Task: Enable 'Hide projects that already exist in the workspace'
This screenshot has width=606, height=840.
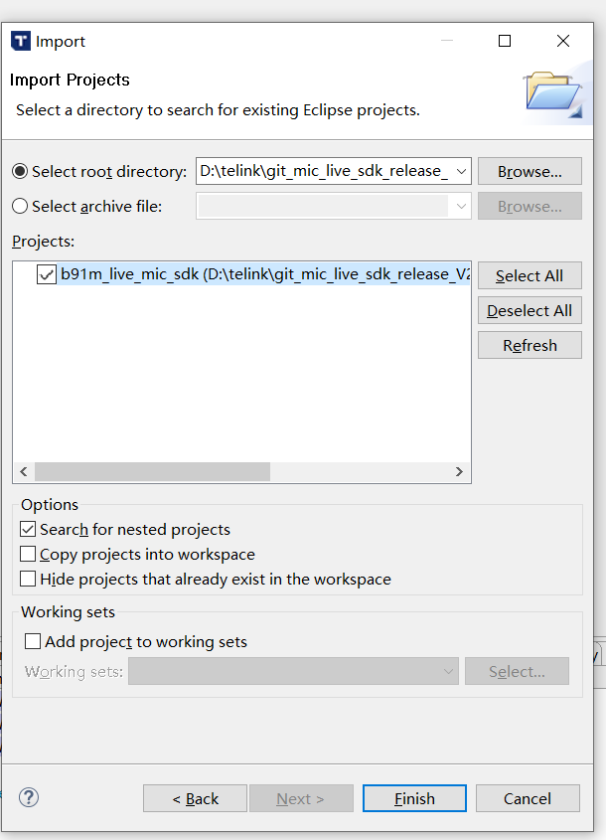Action: [x=28, y=579]
